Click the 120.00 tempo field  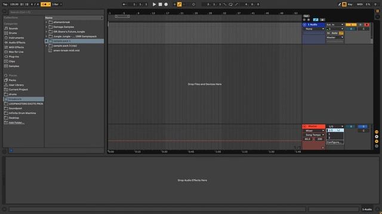[x=14, y=4]
